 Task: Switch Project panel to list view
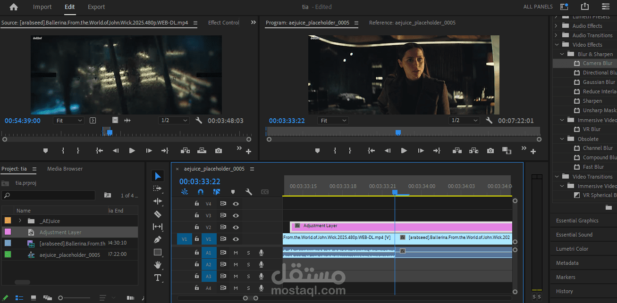click(x=19, y=298)
